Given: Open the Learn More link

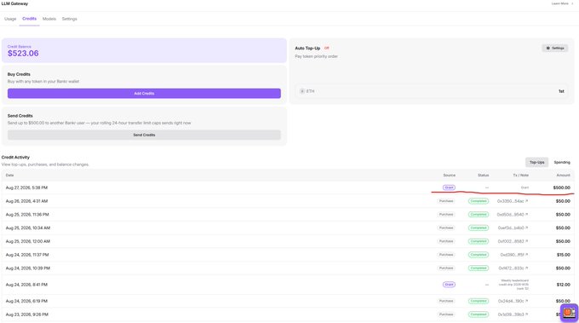Looking at the screenshot, I should pos(562,3).
